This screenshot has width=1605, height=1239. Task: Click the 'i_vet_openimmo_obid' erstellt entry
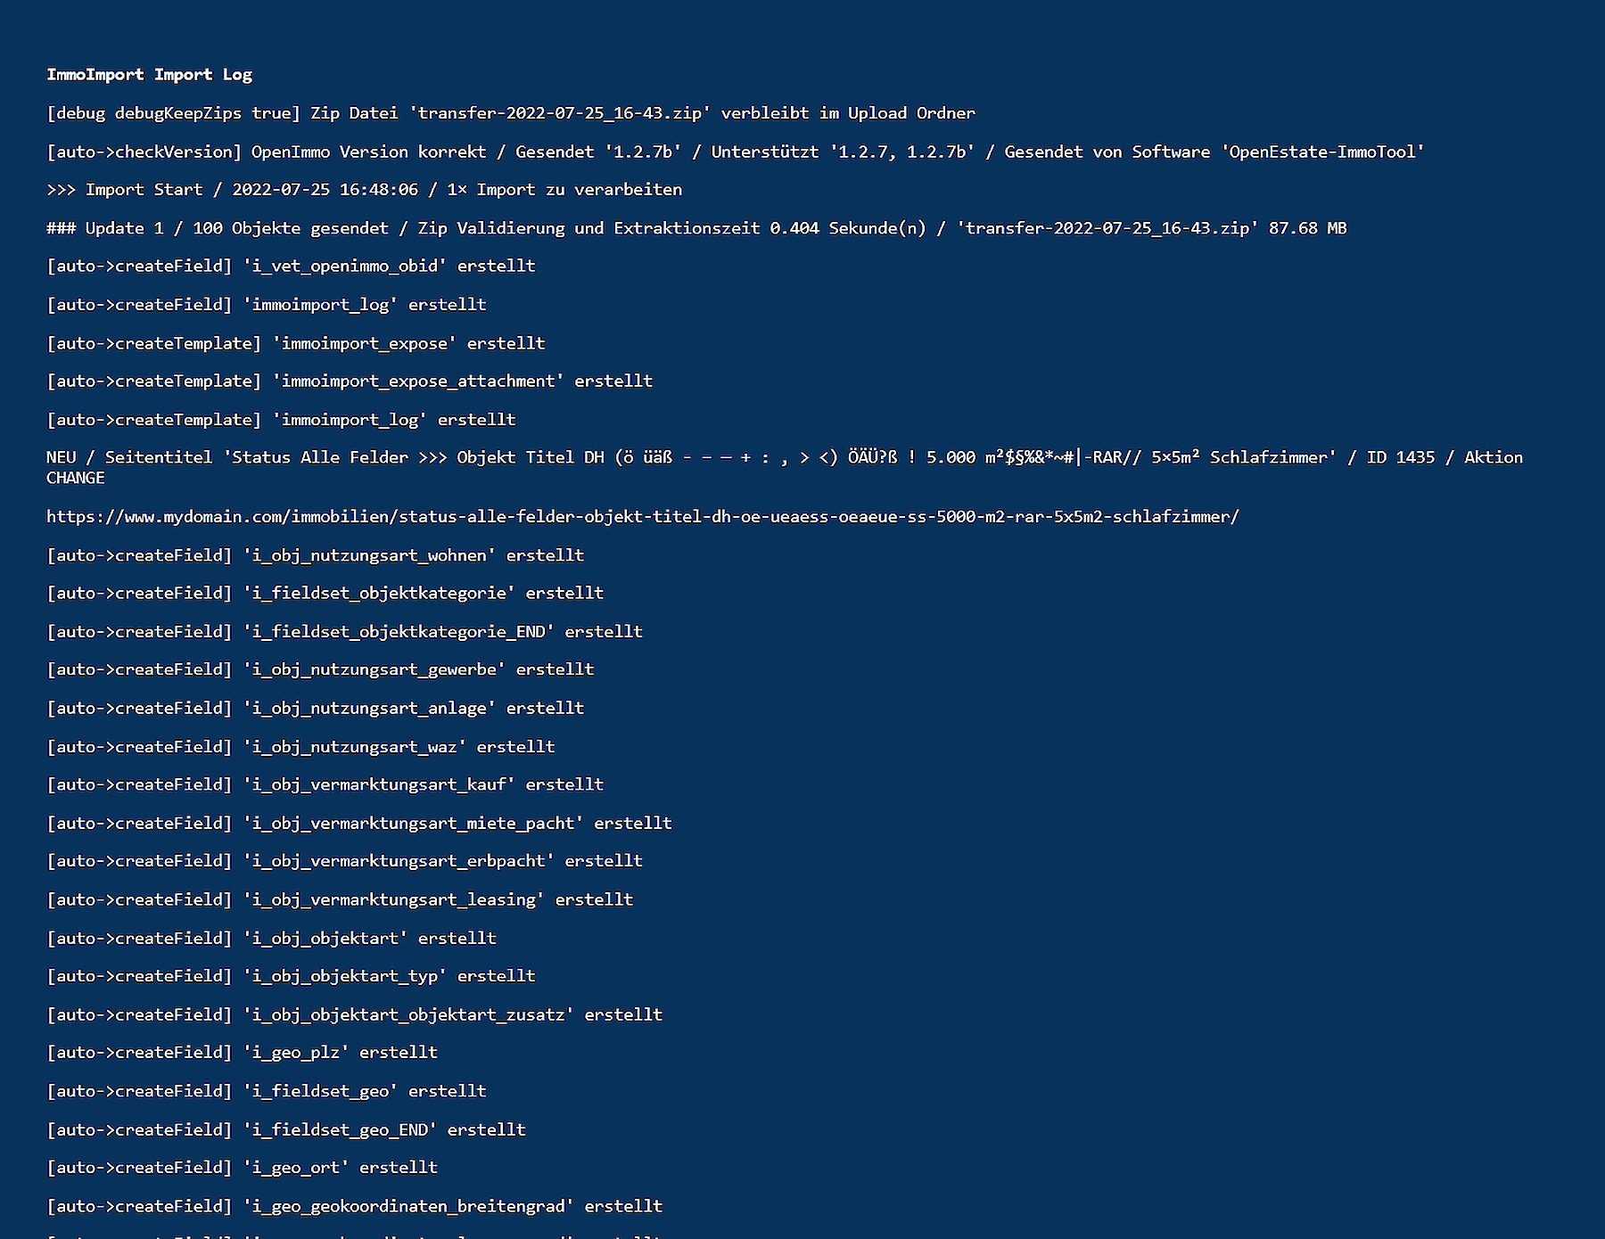(291, 266)
